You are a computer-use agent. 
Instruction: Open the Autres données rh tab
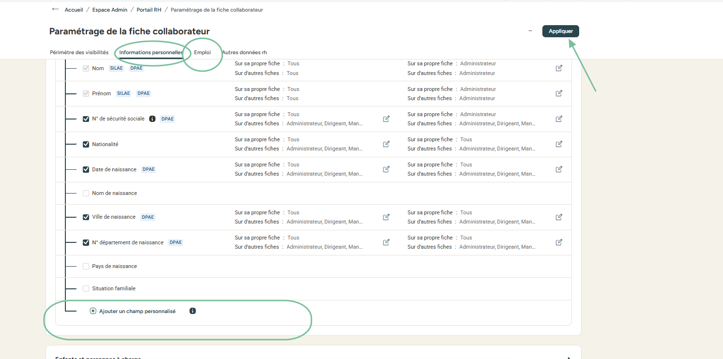[x=244, y=52]
